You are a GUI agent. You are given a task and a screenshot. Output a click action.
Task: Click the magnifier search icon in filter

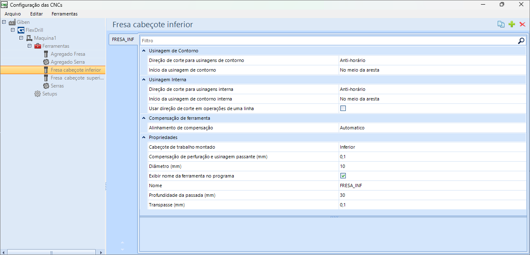tap(521, 41)
